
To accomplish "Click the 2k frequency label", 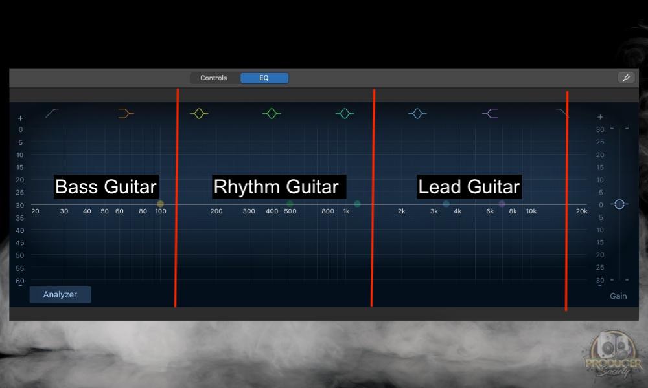I will coord(401,211).
